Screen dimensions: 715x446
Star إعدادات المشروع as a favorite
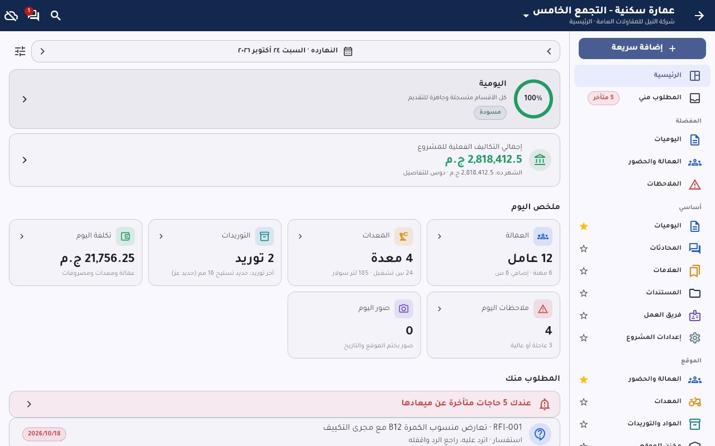(584, 338)
